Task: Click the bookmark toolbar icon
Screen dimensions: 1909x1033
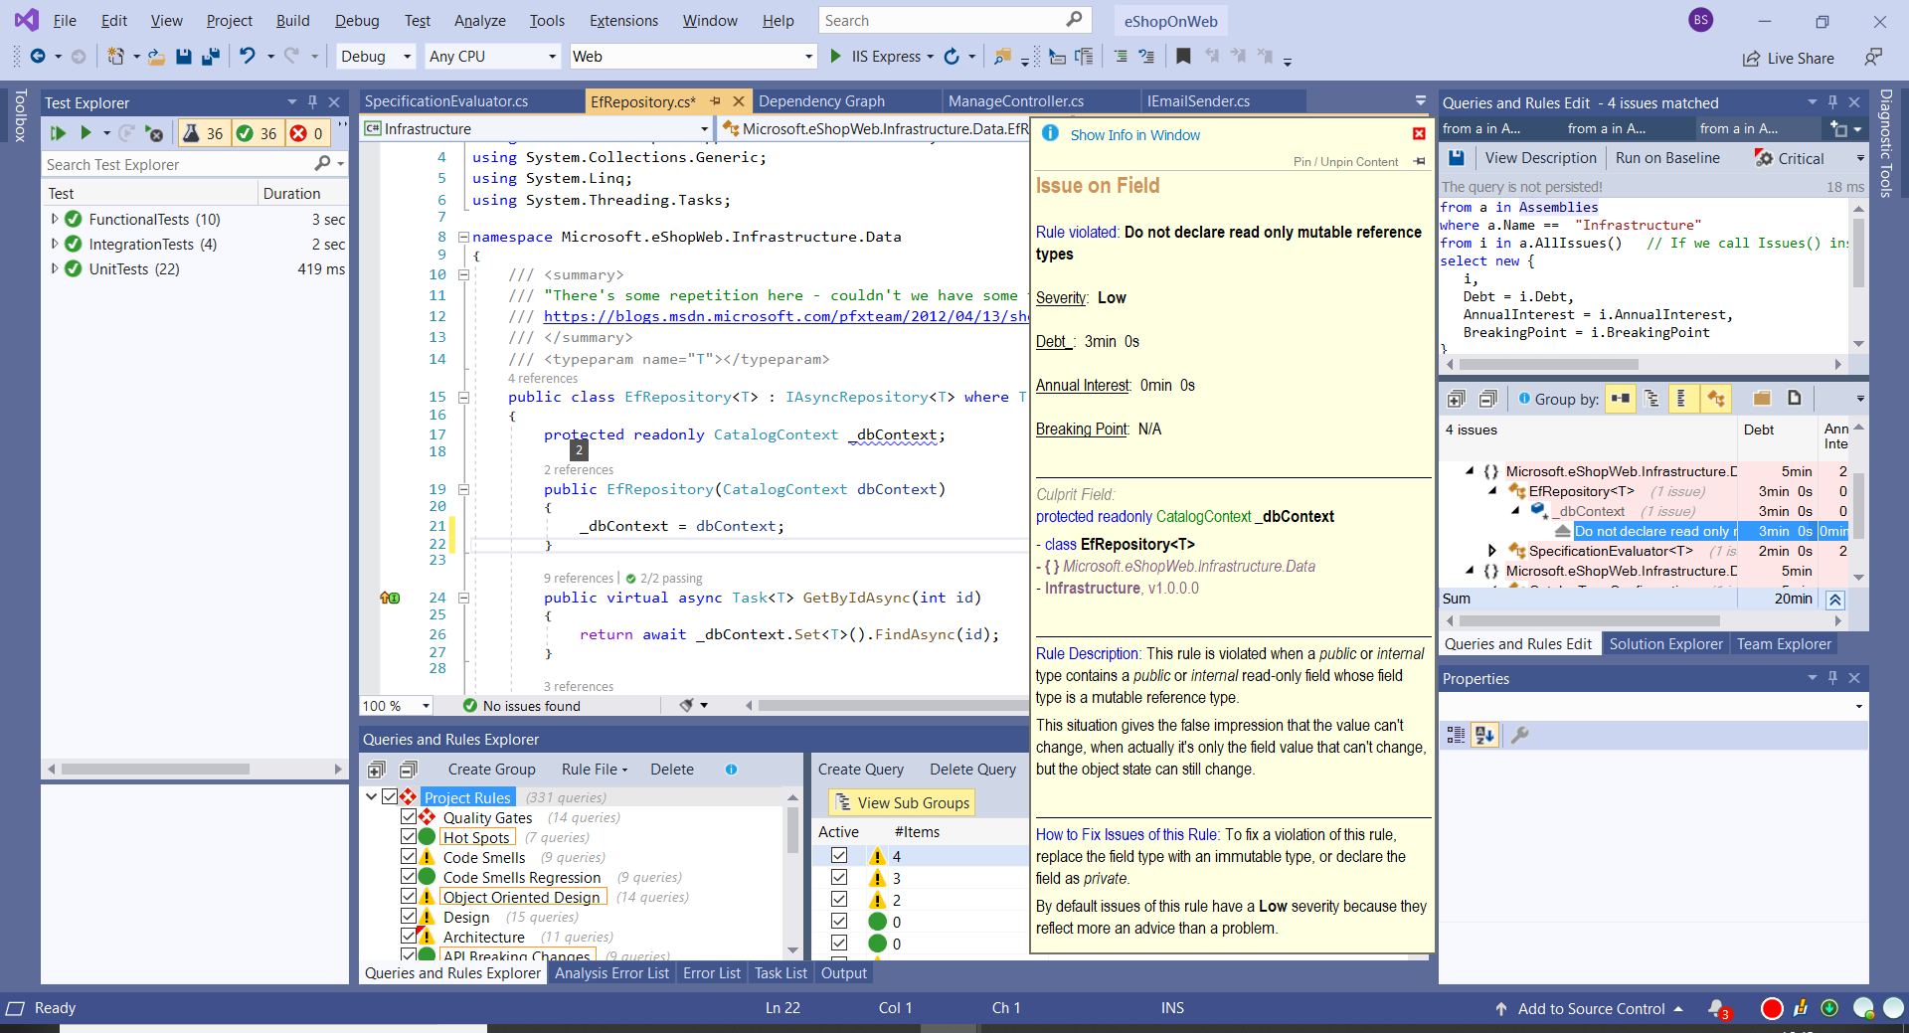Action: click(x=1183, y=57)
